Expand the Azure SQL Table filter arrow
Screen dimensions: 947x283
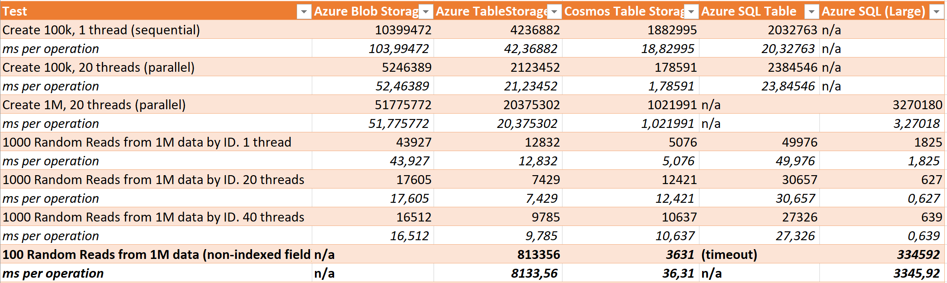point(812,12)
